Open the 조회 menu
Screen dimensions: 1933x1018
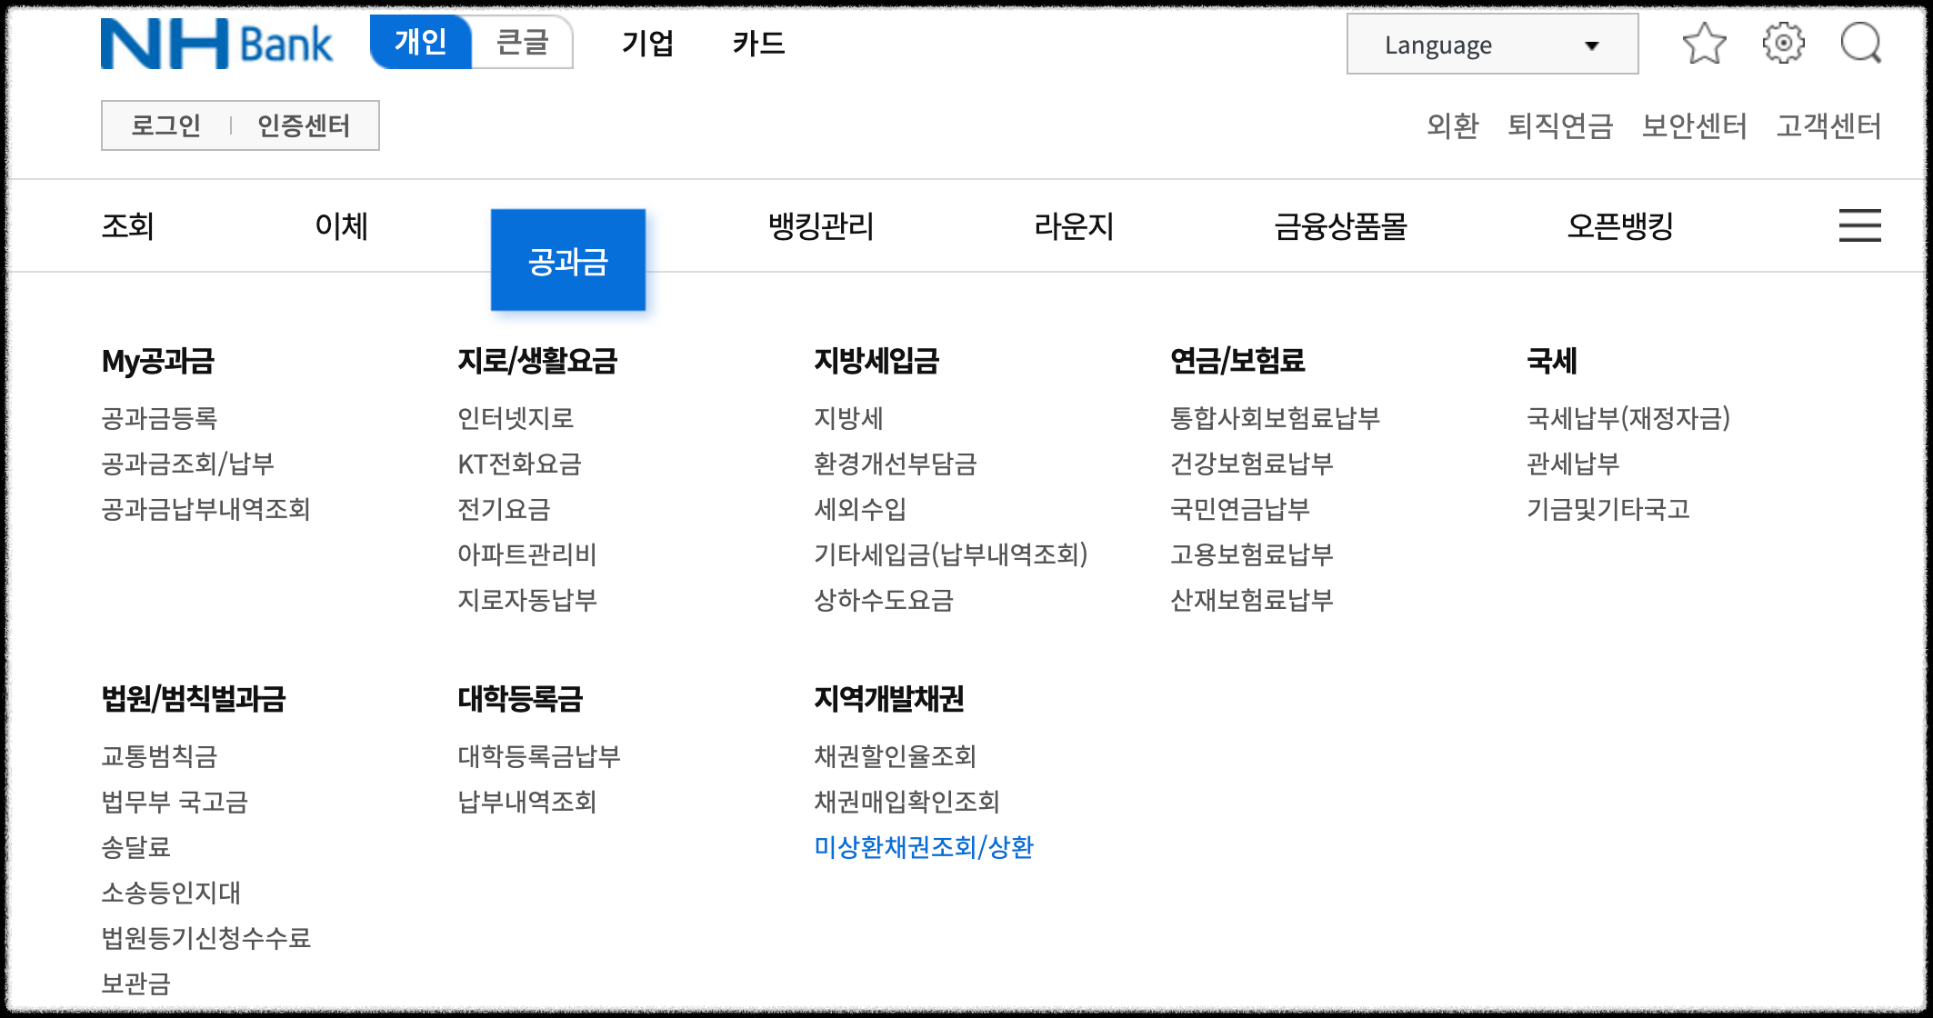(127, 226)
